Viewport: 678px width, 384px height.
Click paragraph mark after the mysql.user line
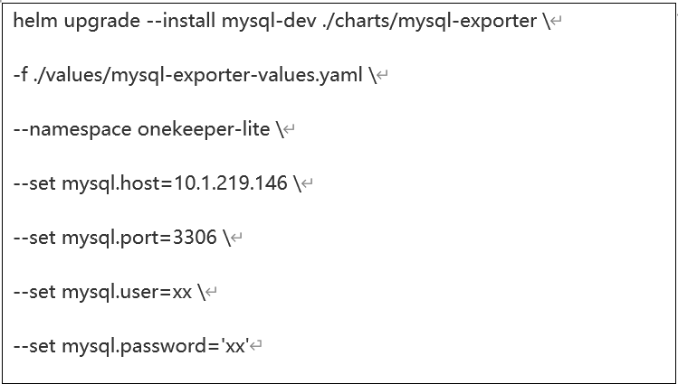[x=212, y=291]
